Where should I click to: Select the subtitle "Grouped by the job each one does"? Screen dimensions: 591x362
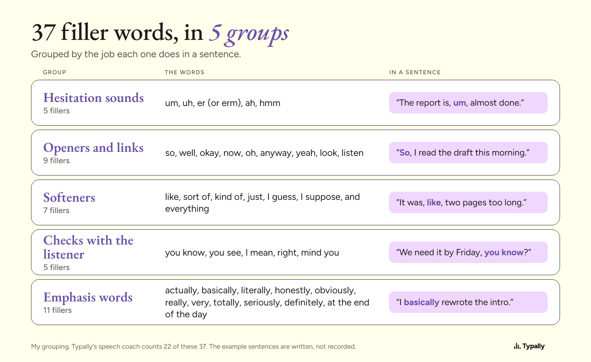[x=136, y=54]
